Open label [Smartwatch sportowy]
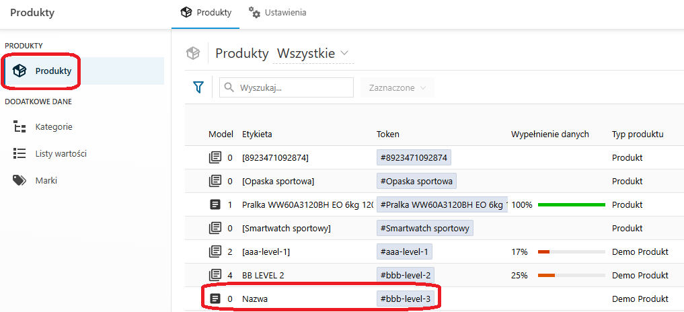The width and height of the screenshot is (684, 312). tap(287, 228)
